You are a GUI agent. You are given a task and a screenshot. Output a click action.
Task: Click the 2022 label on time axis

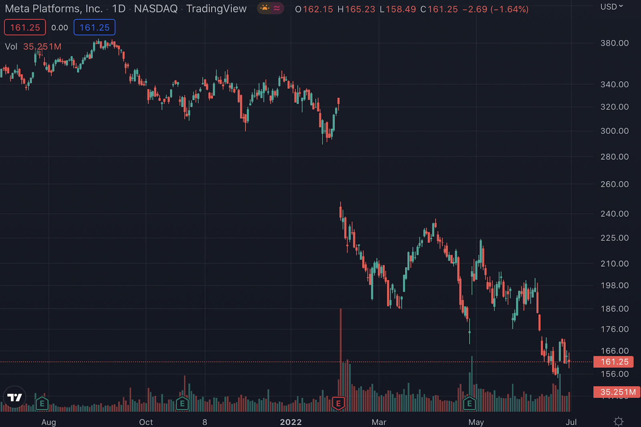point(291,422)
